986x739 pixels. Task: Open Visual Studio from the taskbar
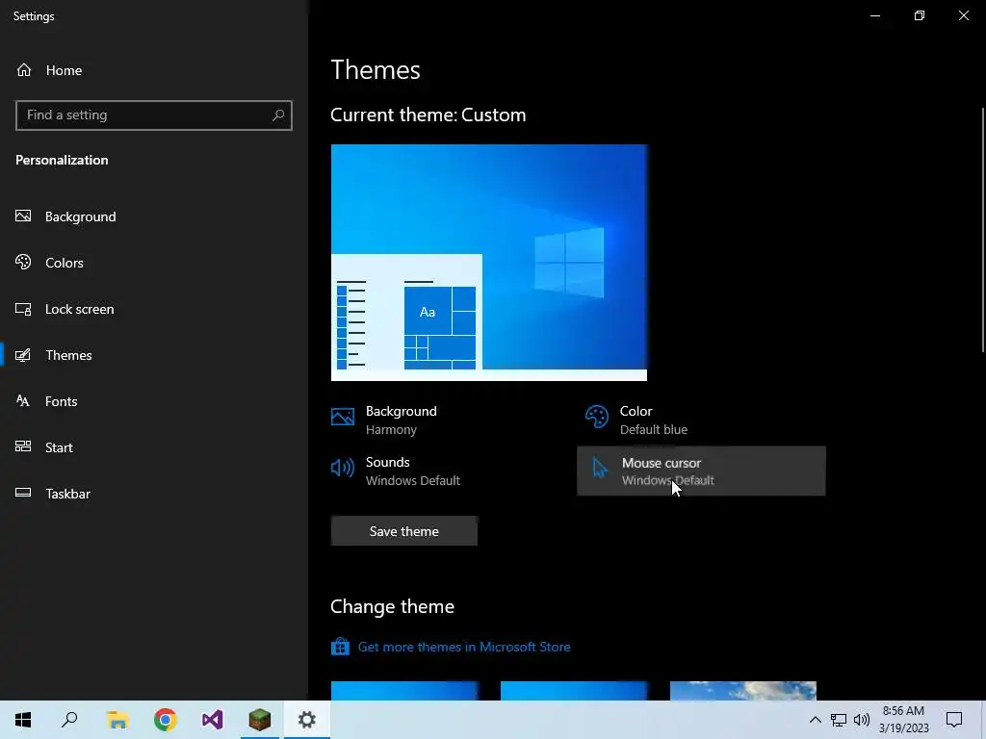coord(213,720)
